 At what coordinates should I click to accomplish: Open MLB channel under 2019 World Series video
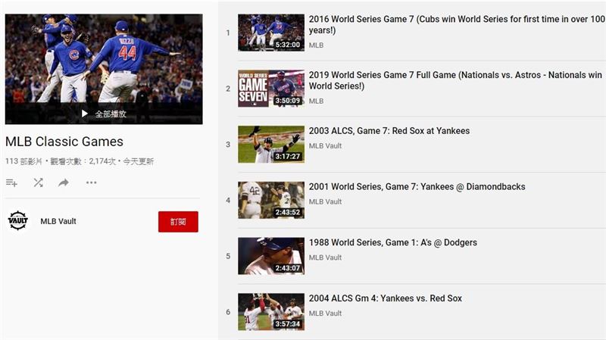point(316,101)
